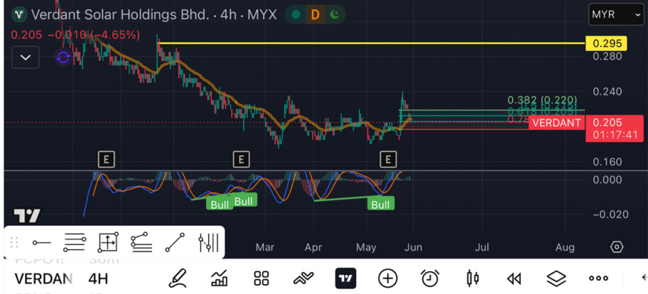The image size is (648, 294).
Task: Select the horizontal line drawing tool
Action: point(42,242)
